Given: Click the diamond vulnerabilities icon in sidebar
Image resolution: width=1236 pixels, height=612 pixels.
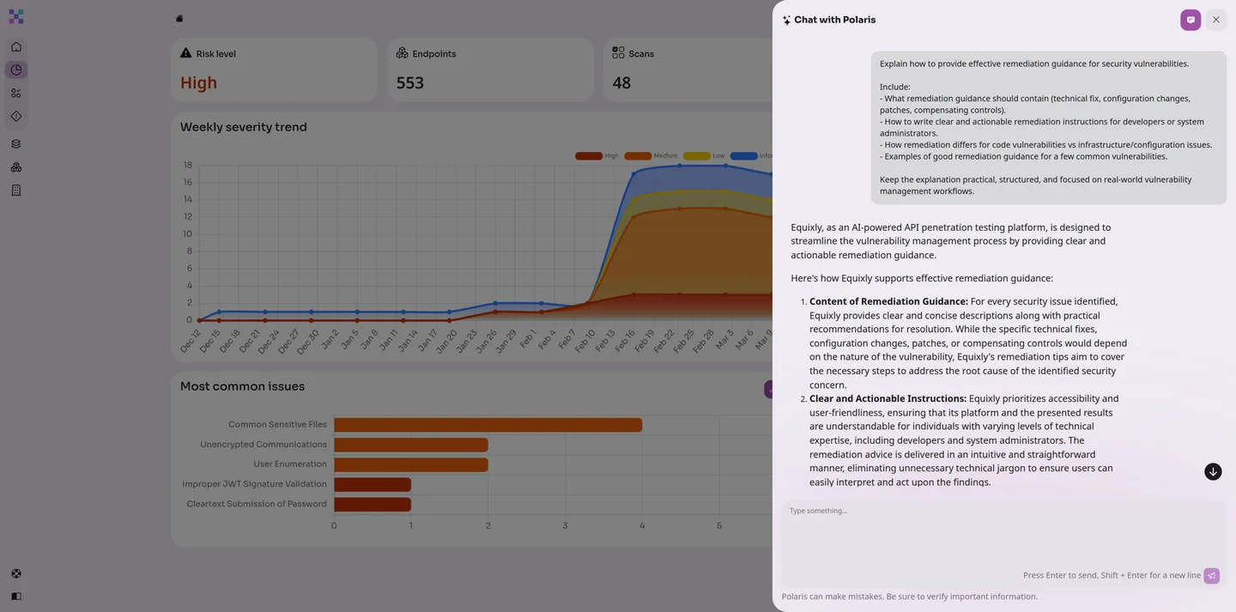Looking at the screenshot, I should pyautogui.click(x=11, y=113).
